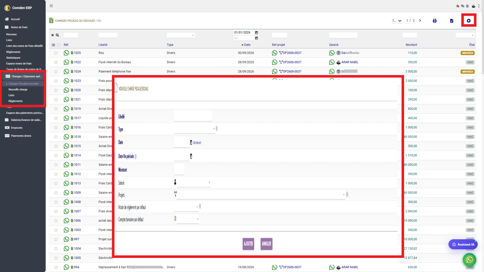This screenshot has height=272, width=484.
Task: Check the row 1025 checkbox
Action: click(56, 53)
